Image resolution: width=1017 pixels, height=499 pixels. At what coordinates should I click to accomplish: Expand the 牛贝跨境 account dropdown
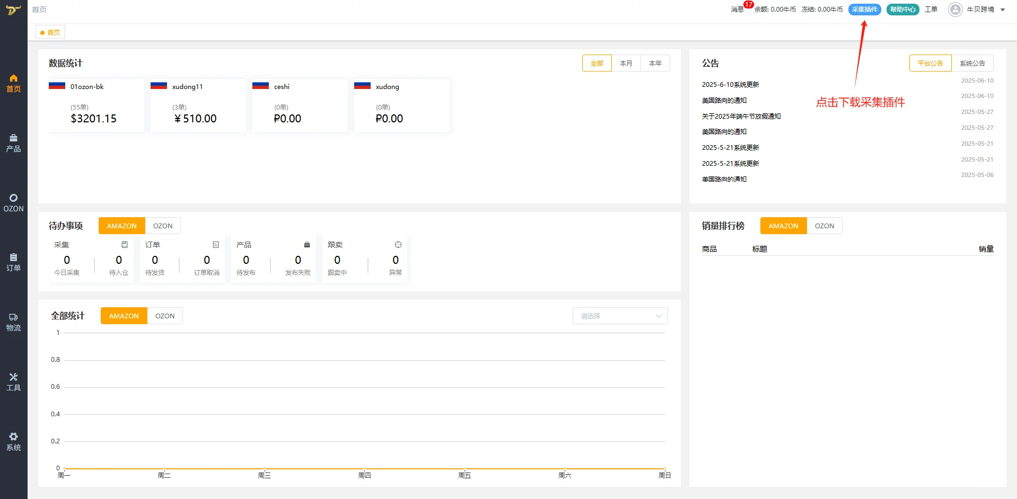984,10
